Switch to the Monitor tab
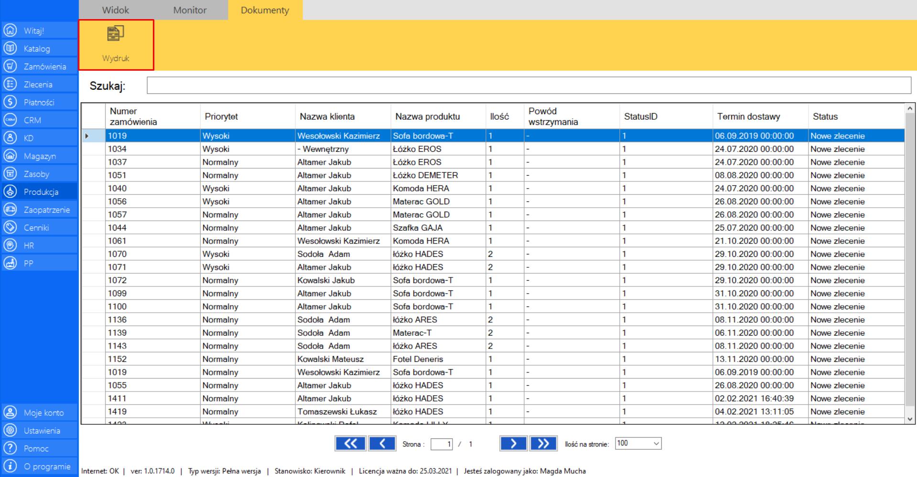The width and height of the screenshot is (917, 477). click(190, 10)
